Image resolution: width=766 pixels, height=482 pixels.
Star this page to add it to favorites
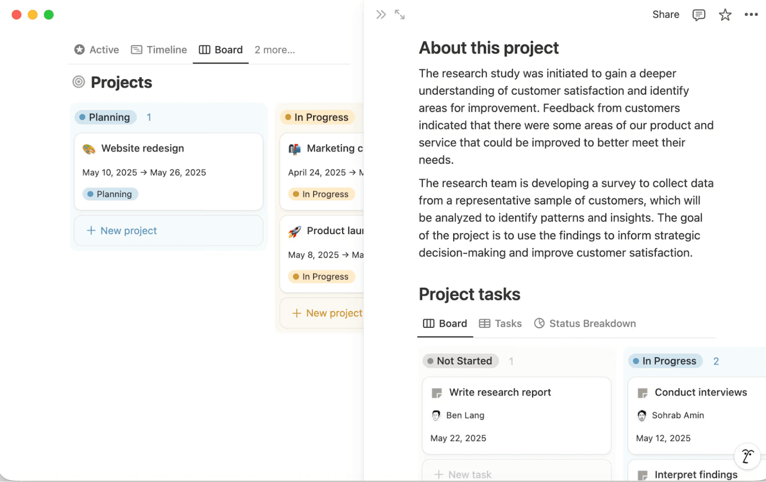725,15
